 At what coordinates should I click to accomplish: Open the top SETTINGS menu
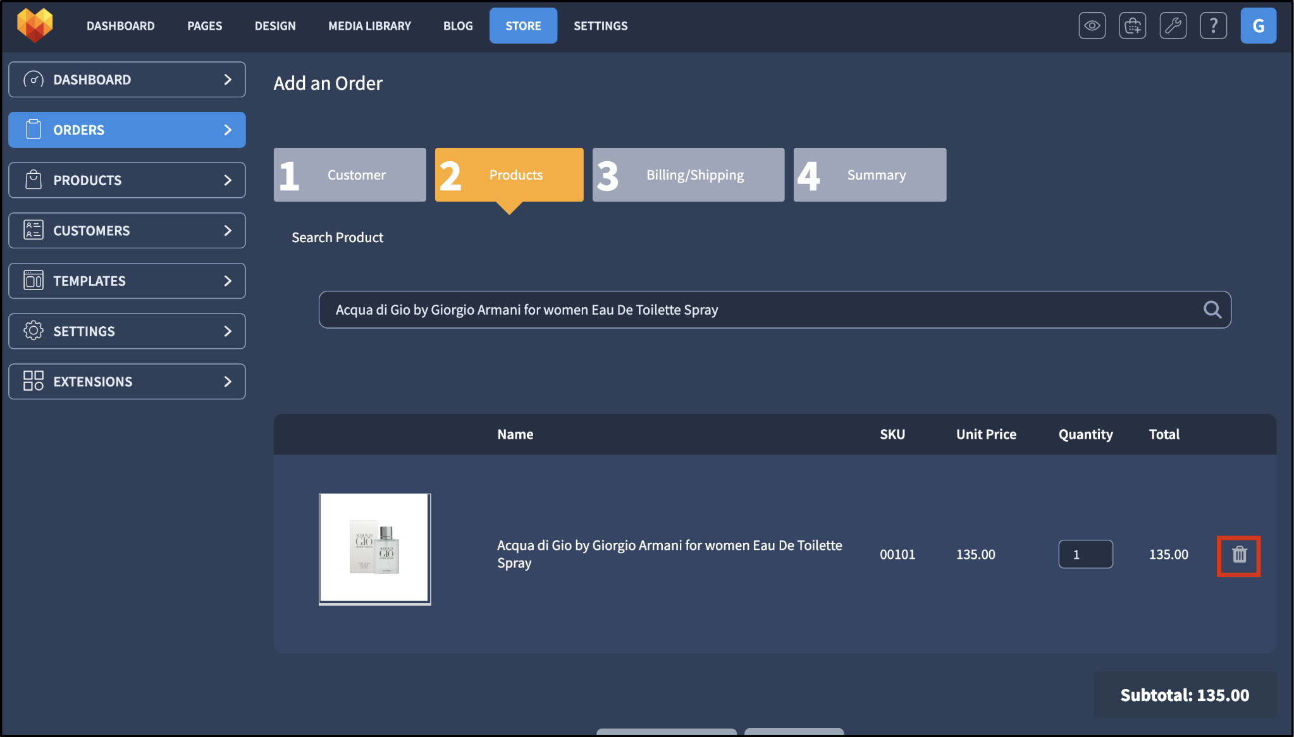tap(600, 26)
